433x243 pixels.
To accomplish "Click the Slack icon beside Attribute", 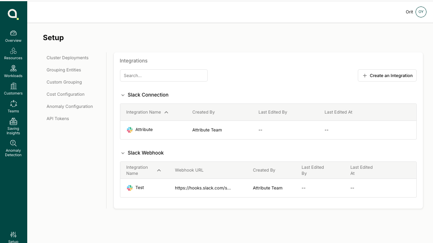I will [x=130, y=130].
